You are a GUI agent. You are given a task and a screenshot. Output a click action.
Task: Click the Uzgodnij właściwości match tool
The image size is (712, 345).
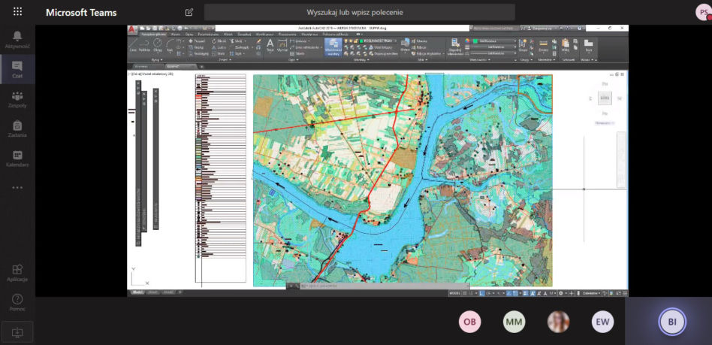pos(454,47)
